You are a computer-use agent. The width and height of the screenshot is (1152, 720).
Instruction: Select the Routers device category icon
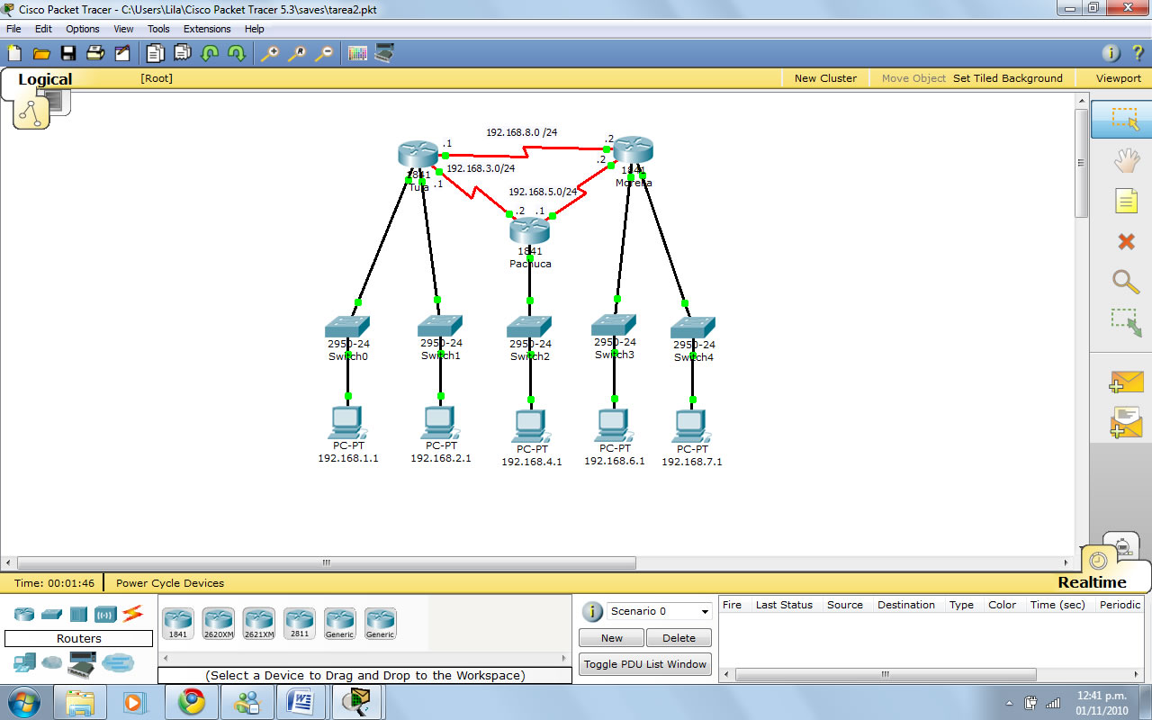tap(24, 614)
